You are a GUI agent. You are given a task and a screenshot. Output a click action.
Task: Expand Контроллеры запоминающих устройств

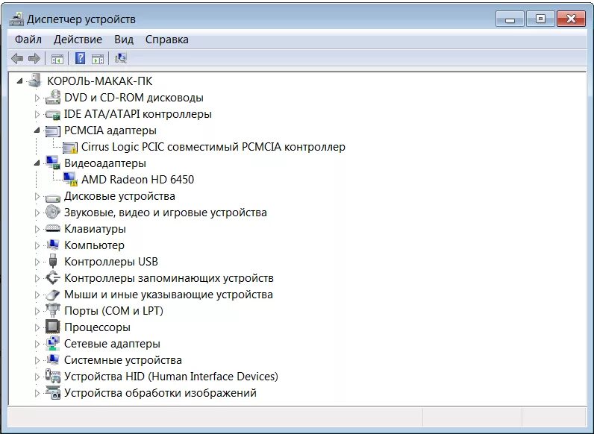(x=37, y=278)
